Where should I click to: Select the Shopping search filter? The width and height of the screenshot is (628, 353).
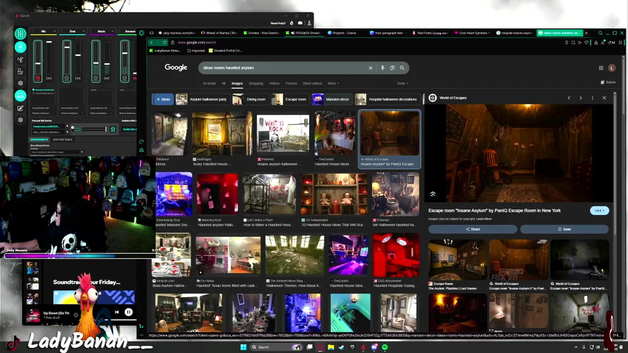tap(256, 83)
